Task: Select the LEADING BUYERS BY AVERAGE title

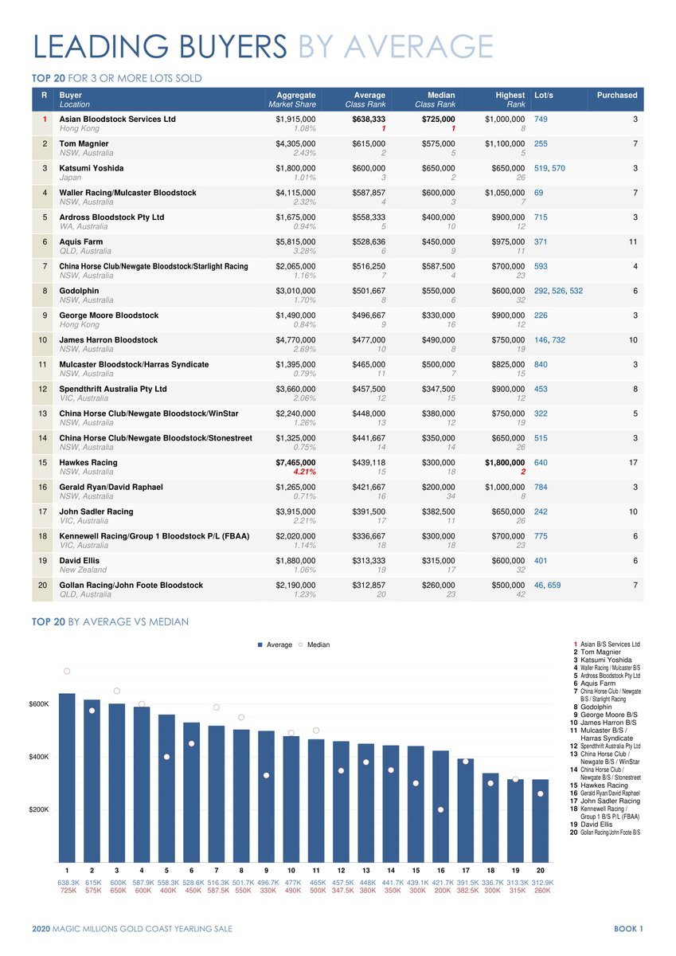Action: [263, 46]
